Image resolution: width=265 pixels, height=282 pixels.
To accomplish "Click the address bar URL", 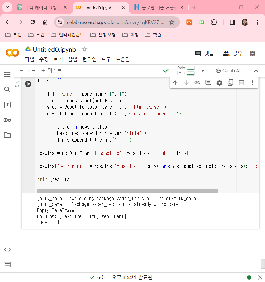I will tap(115, 22).
